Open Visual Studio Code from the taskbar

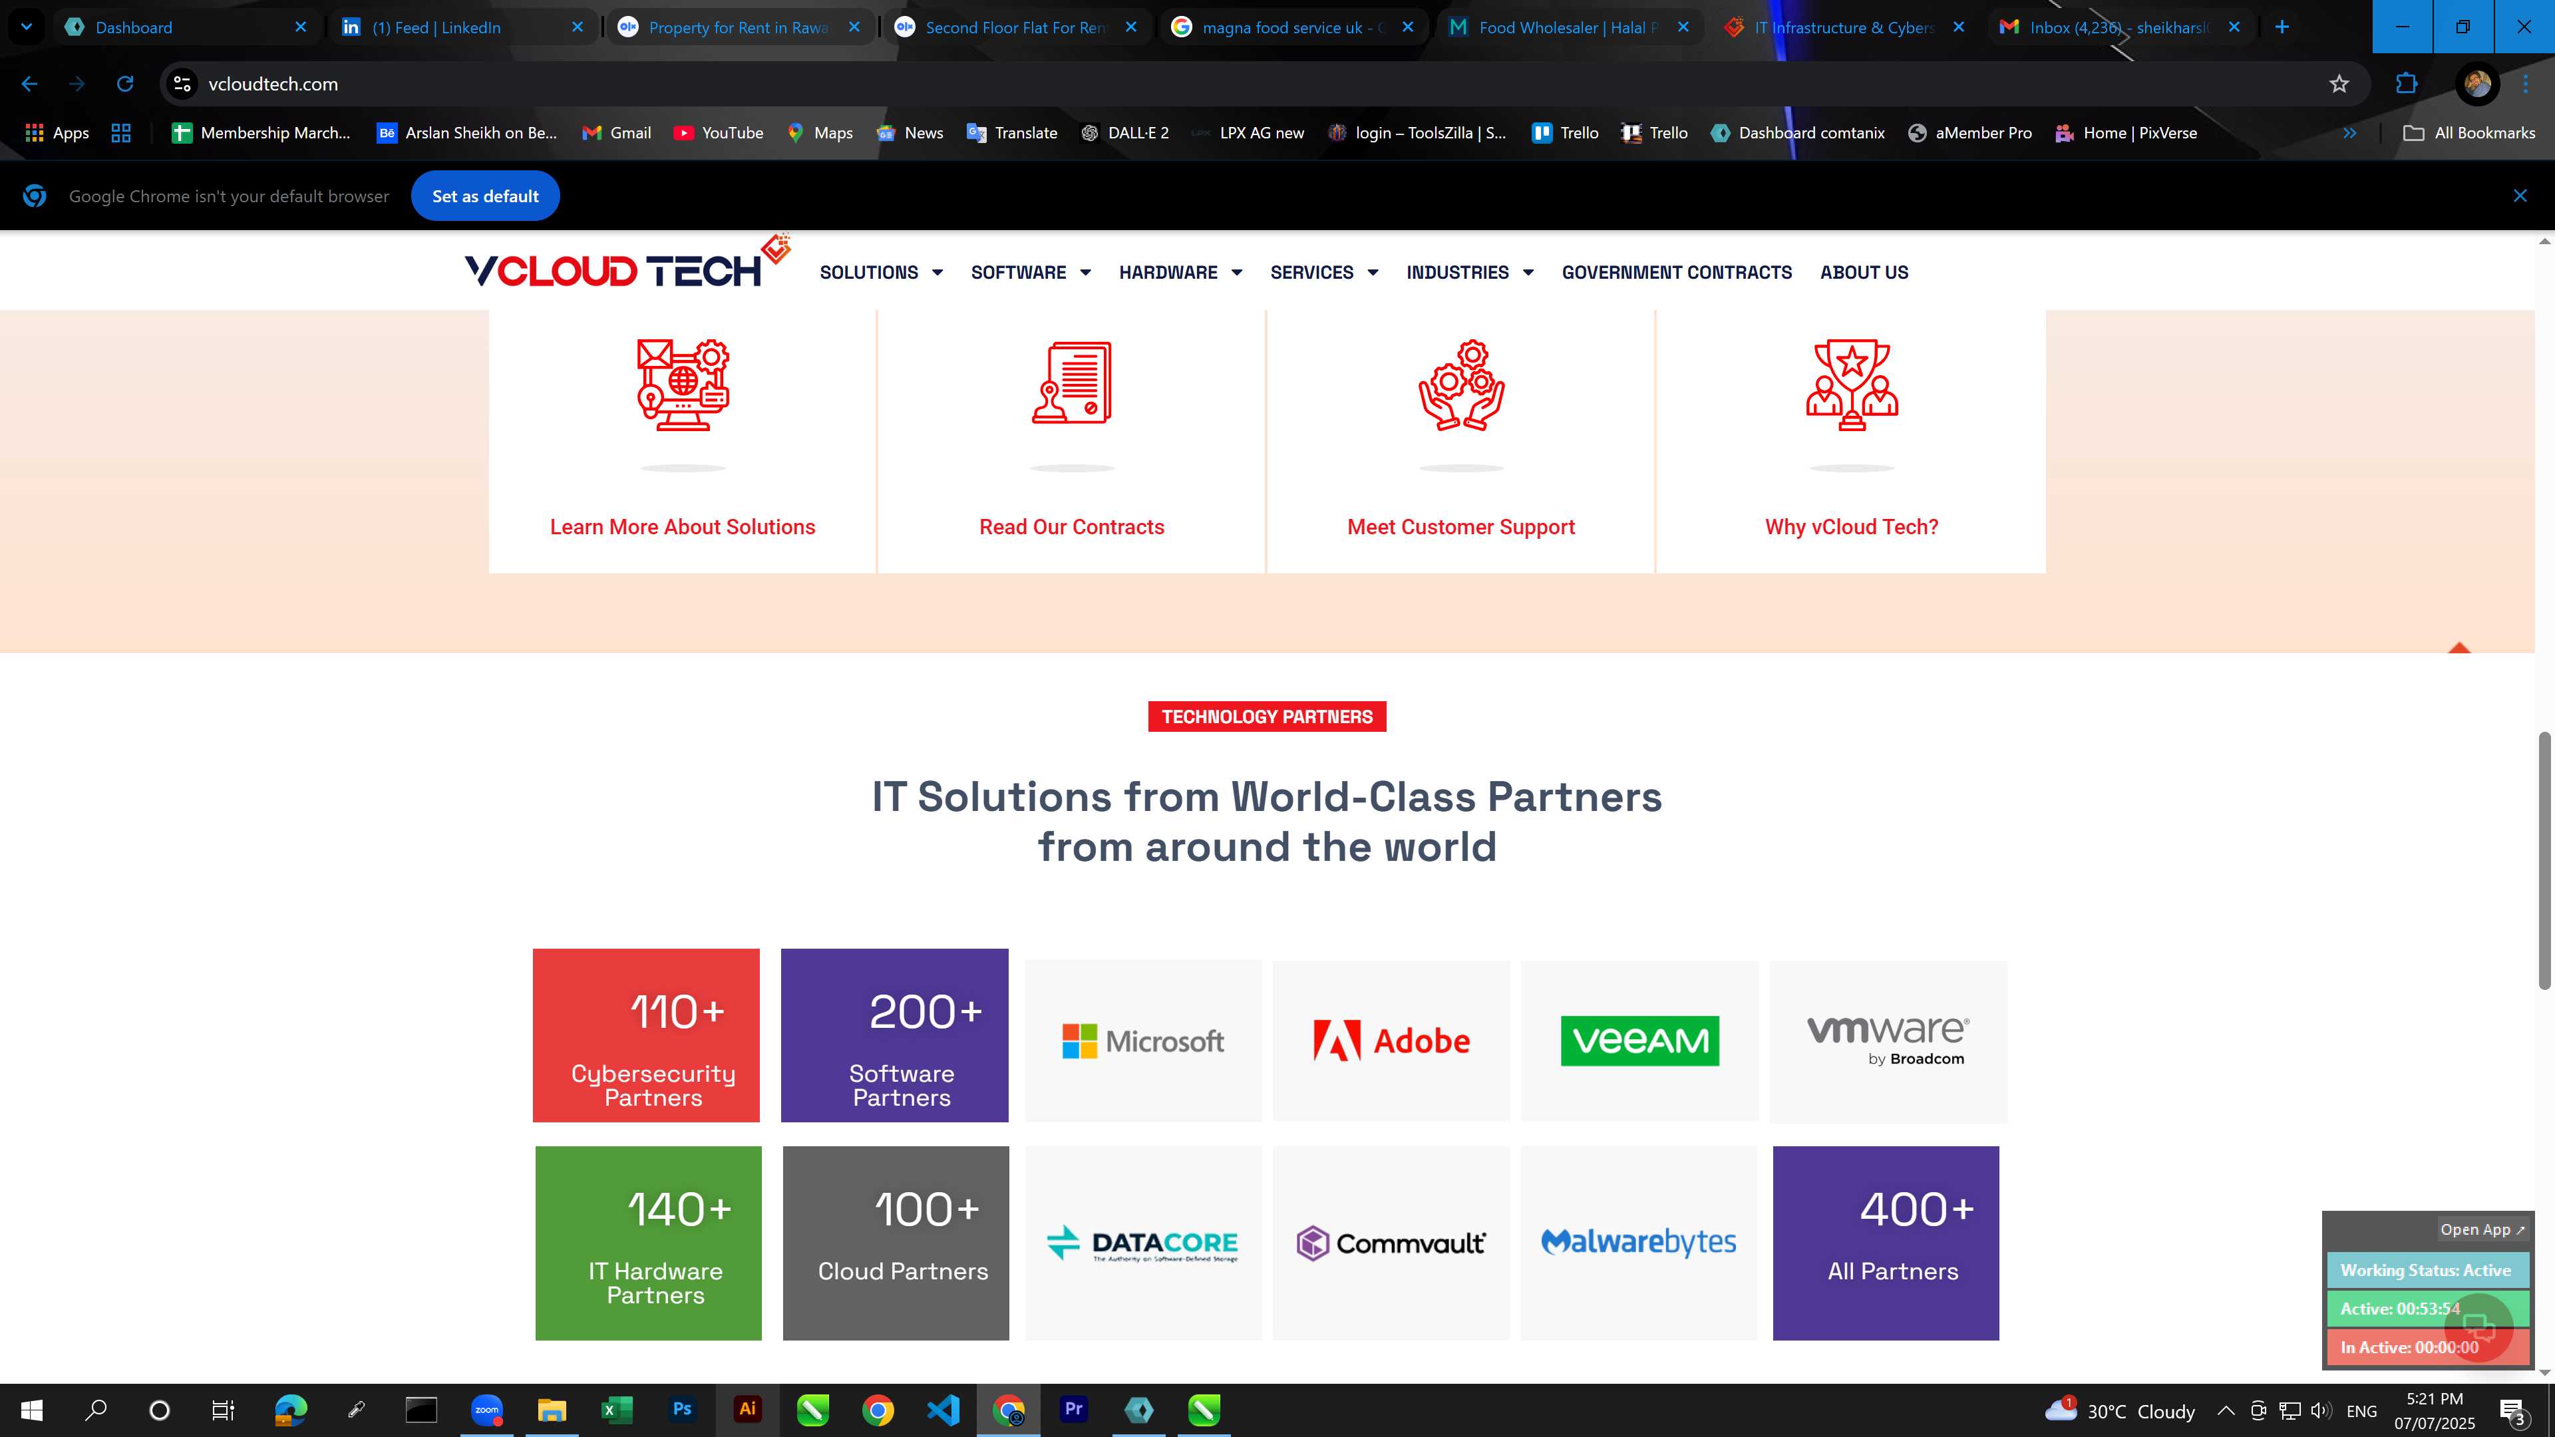[x=942, y=1409]
